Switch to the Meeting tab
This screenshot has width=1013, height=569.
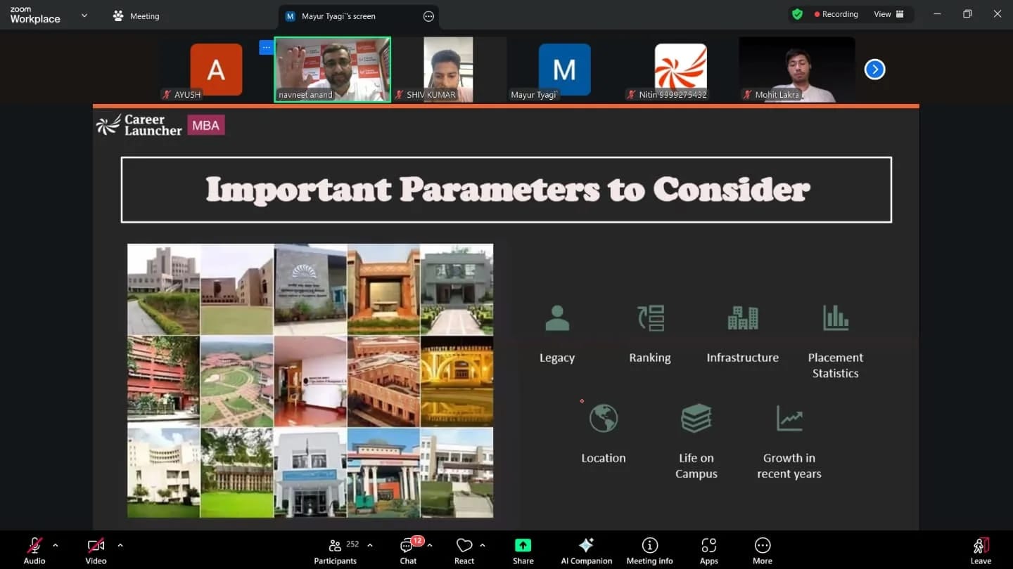coord(136,16)
